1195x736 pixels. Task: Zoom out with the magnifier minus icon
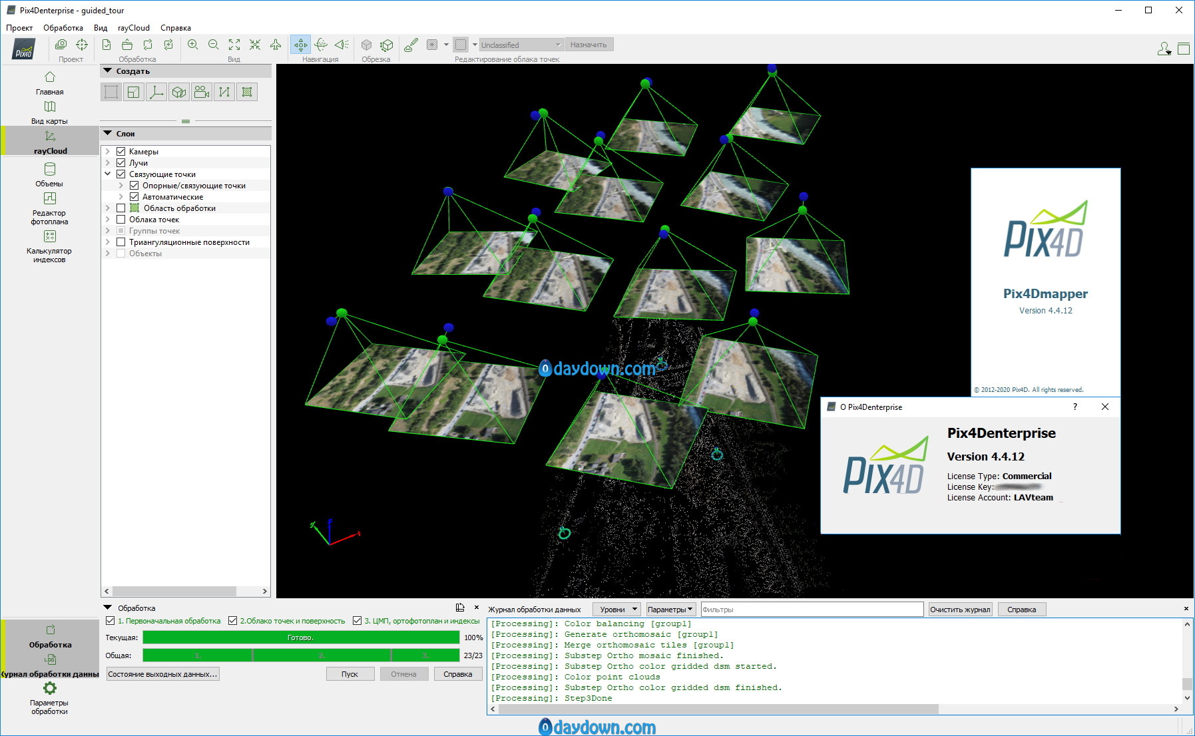click(214, 45)
